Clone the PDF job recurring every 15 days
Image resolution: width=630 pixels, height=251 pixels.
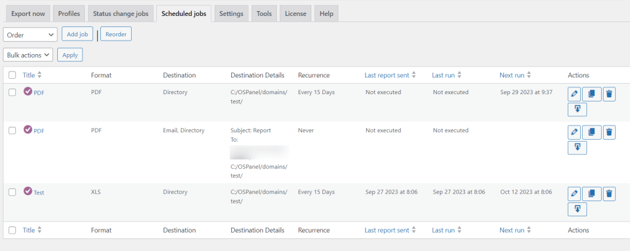tap(591, 94)
